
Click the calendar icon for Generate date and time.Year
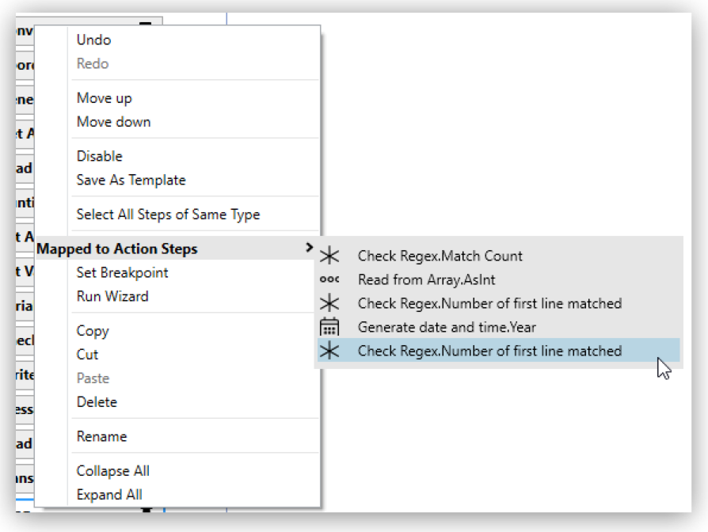click(x=330, y=327)
